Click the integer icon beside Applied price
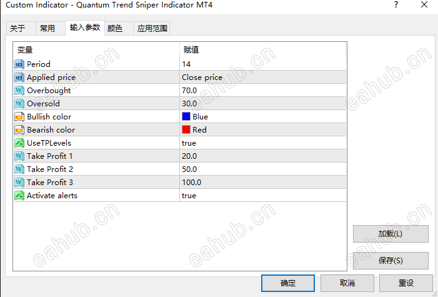 (x=19, y=78)
